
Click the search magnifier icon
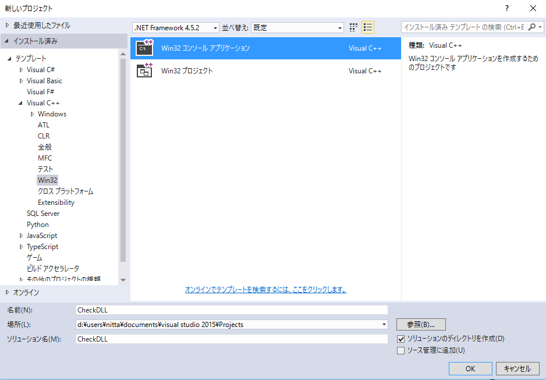click(x=532, y=27)
